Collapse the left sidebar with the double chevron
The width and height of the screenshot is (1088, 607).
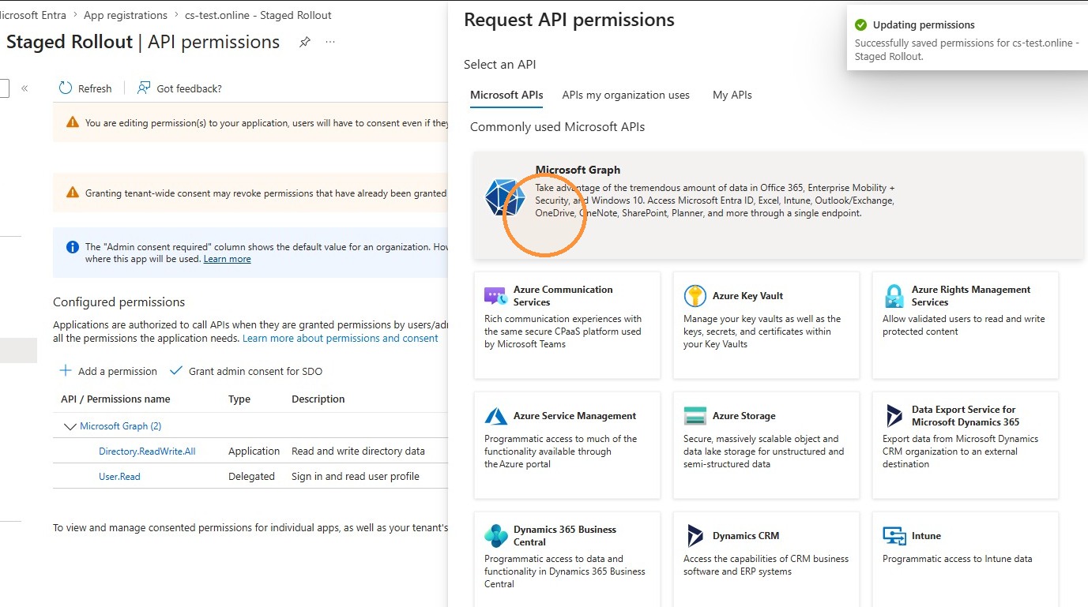point(24,88)
